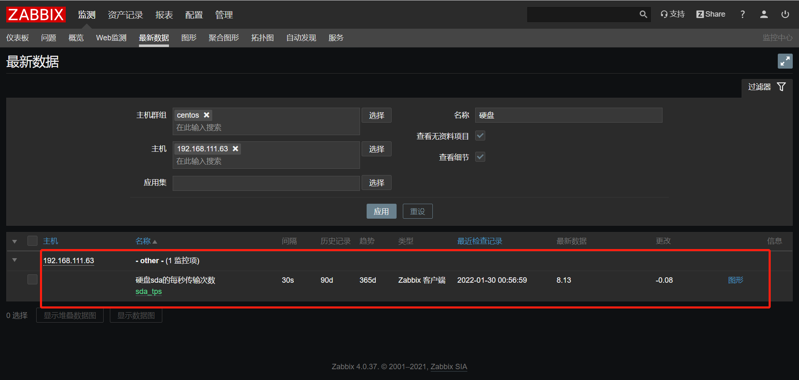Image resolution: width=799 pixels, height=380 pixels.
Task: Collapse all groups with header arrow
Action: click(15, 241)
